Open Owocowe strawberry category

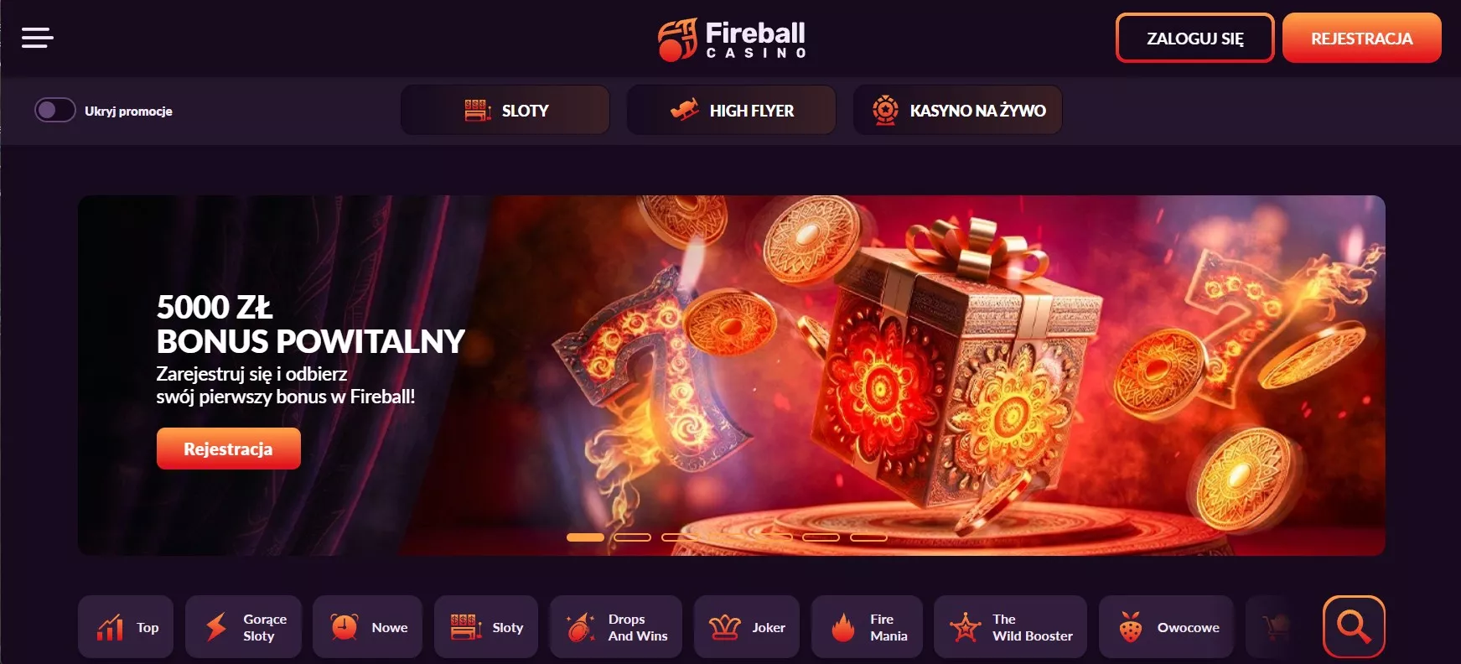click(x=1166, y=627)
